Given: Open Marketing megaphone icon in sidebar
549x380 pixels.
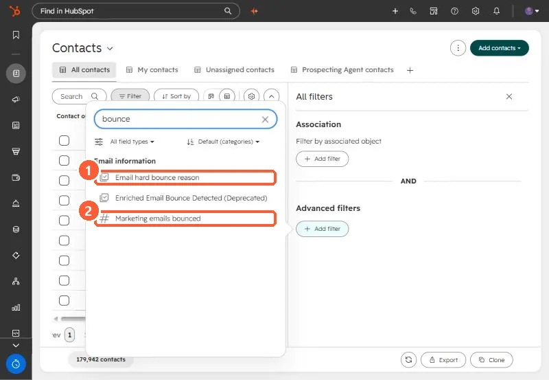Looking at the screenshot, I should [16, 99].
